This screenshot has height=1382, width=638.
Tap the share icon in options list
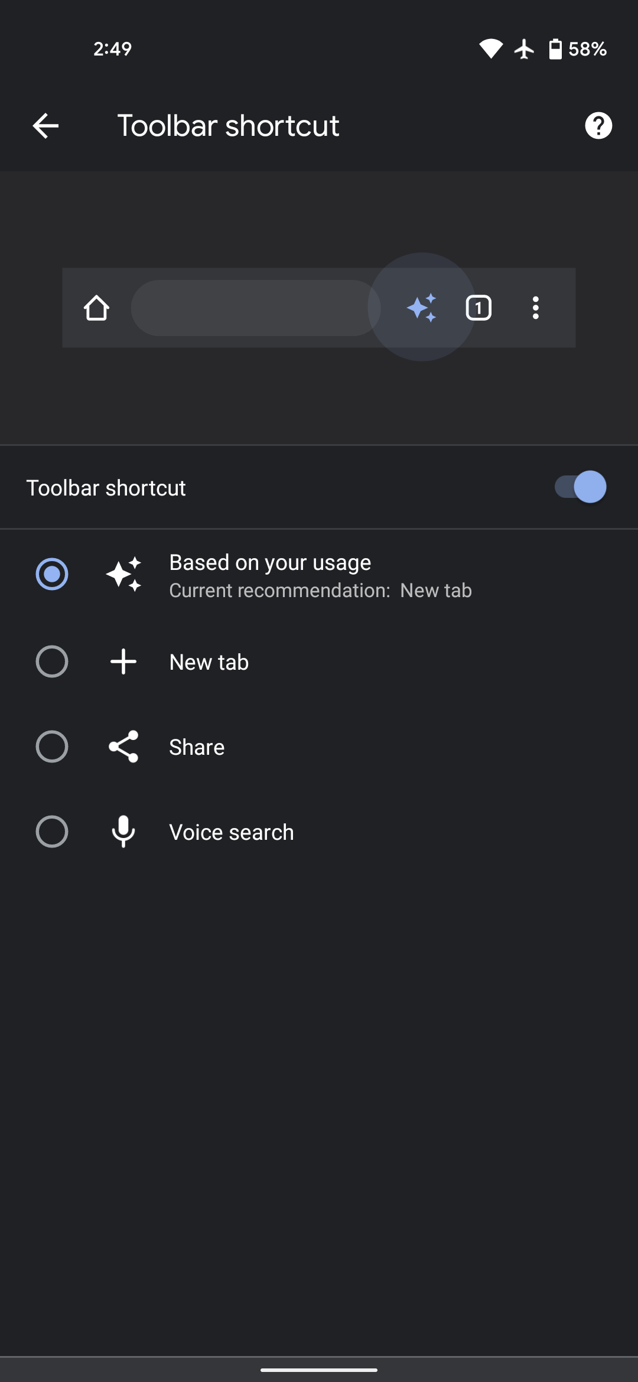123,747
